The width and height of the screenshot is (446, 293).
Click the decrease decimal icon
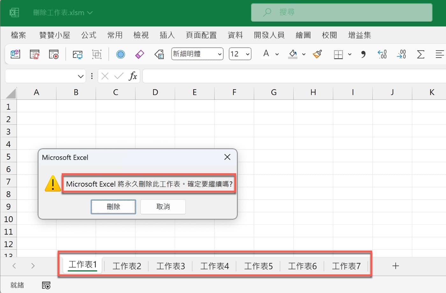[401, 54]
